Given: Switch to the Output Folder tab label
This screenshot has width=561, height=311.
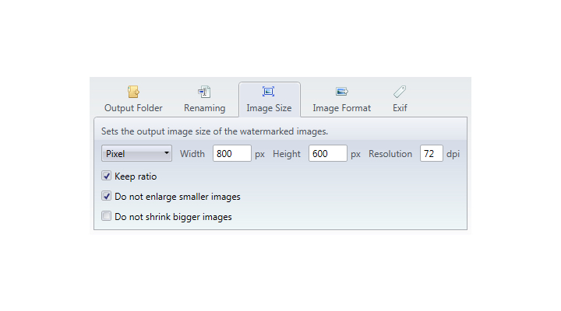Looking at the screenshot, I should click(x=133, y=108).
